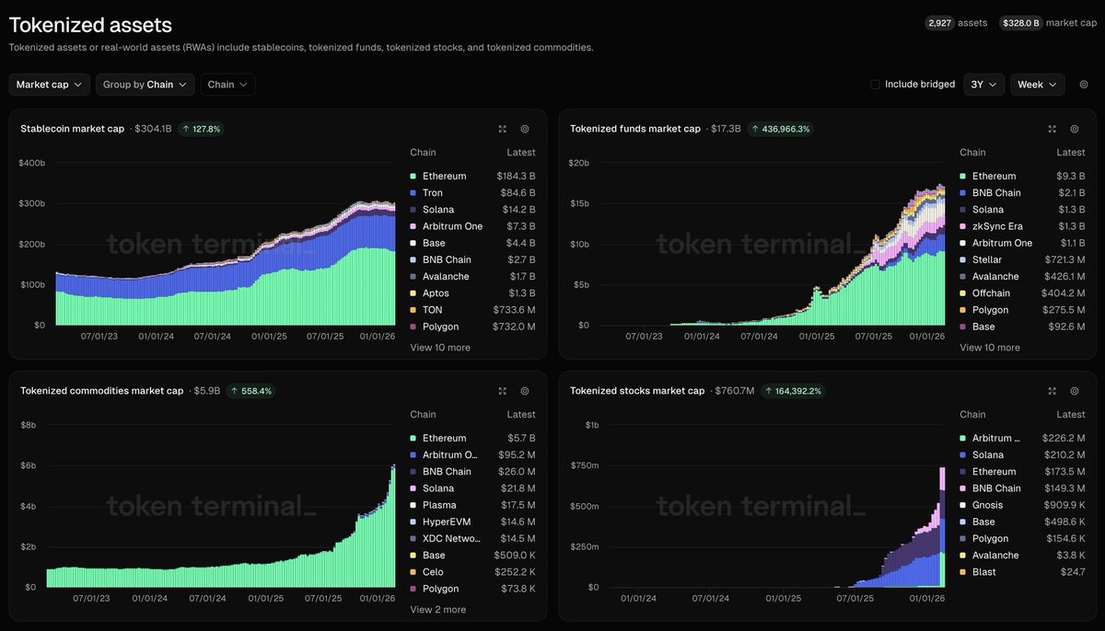The width and height of the screenshot is (1105, 631).
Task: Select Ethereum row showing $173.5 M
Action: [x=1022, y=472]
